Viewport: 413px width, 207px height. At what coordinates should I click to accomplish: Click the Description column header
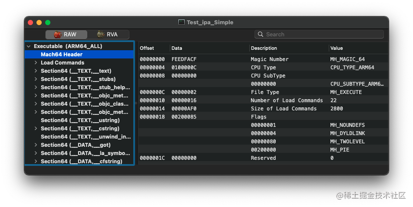(x=264, y=48)
